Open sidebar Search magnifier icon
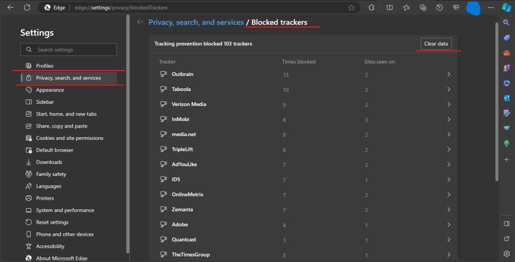Viewport: 515px width, 262px height. tap(506, 23)
